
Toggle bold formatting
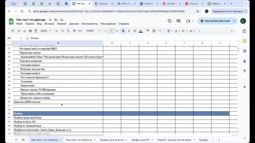(123, 31)
